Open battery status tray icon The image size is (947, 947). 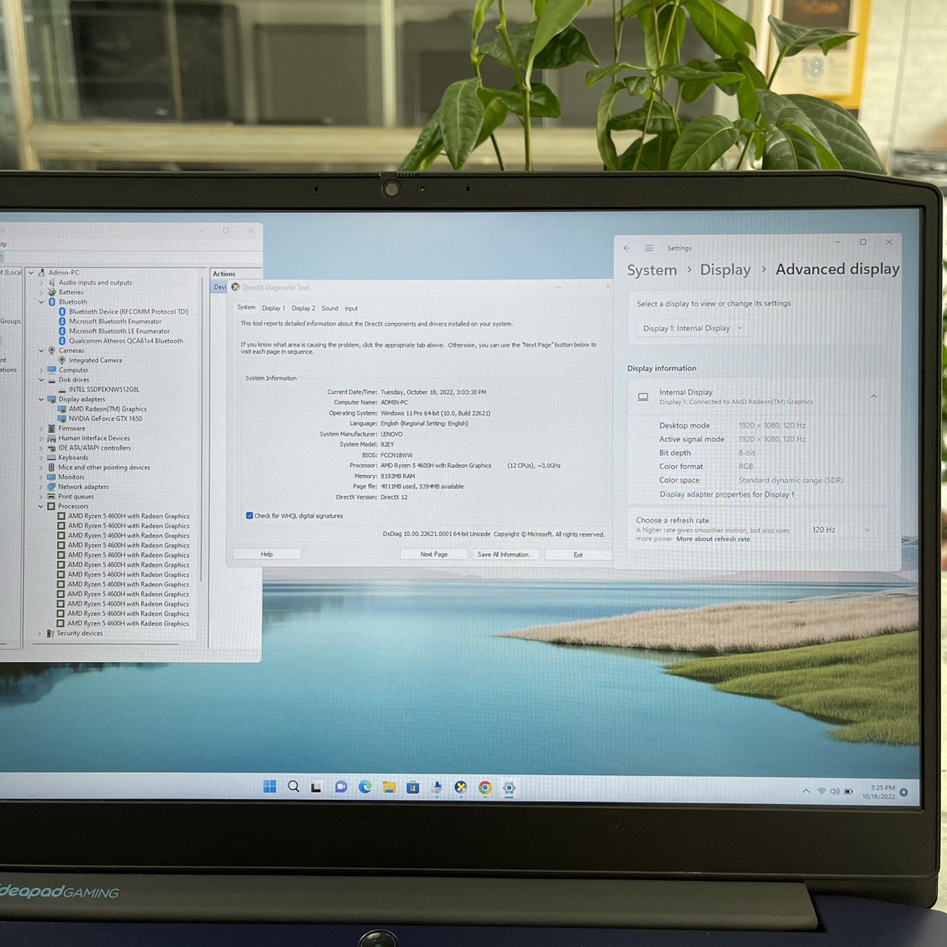(849, 791)
